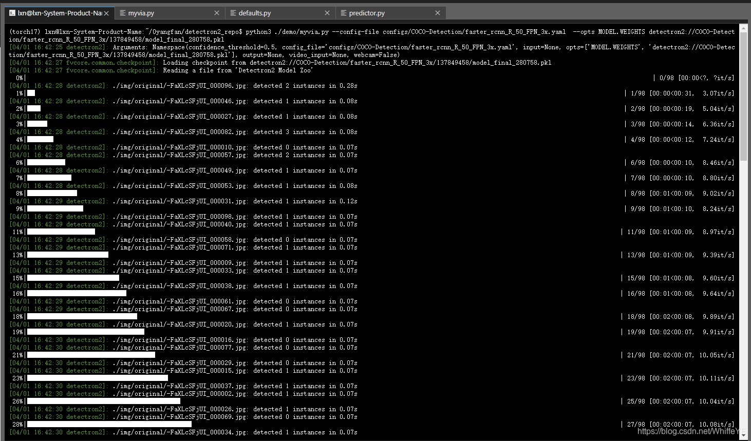
Task: Click the 28% progress bar in the output
Action: pos(109,425)
